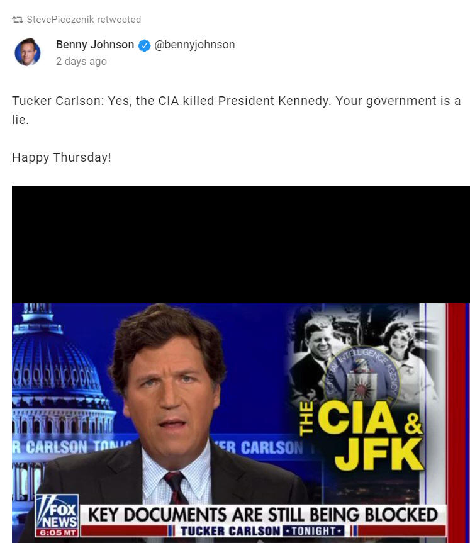Click the Fox News logo
This screenshot has height=543, width=470.
58,511
